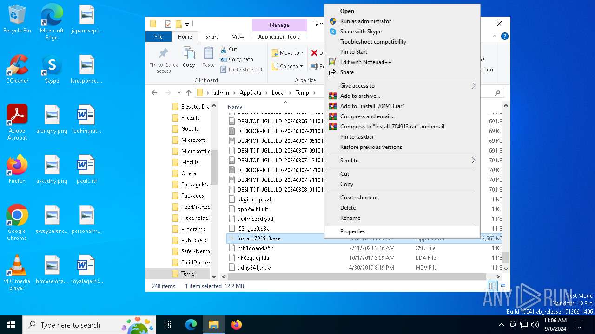The width and height of the screenshot is (595, 334).
Task: Select Share with Skype entry
Action: tap(402, 31)
